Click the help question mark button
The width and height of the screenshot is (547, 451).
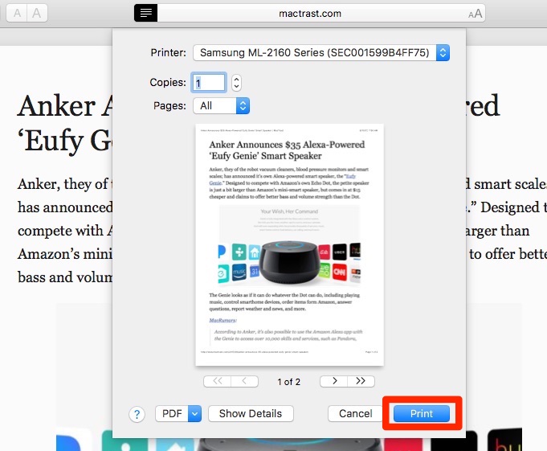coord(137,414)
